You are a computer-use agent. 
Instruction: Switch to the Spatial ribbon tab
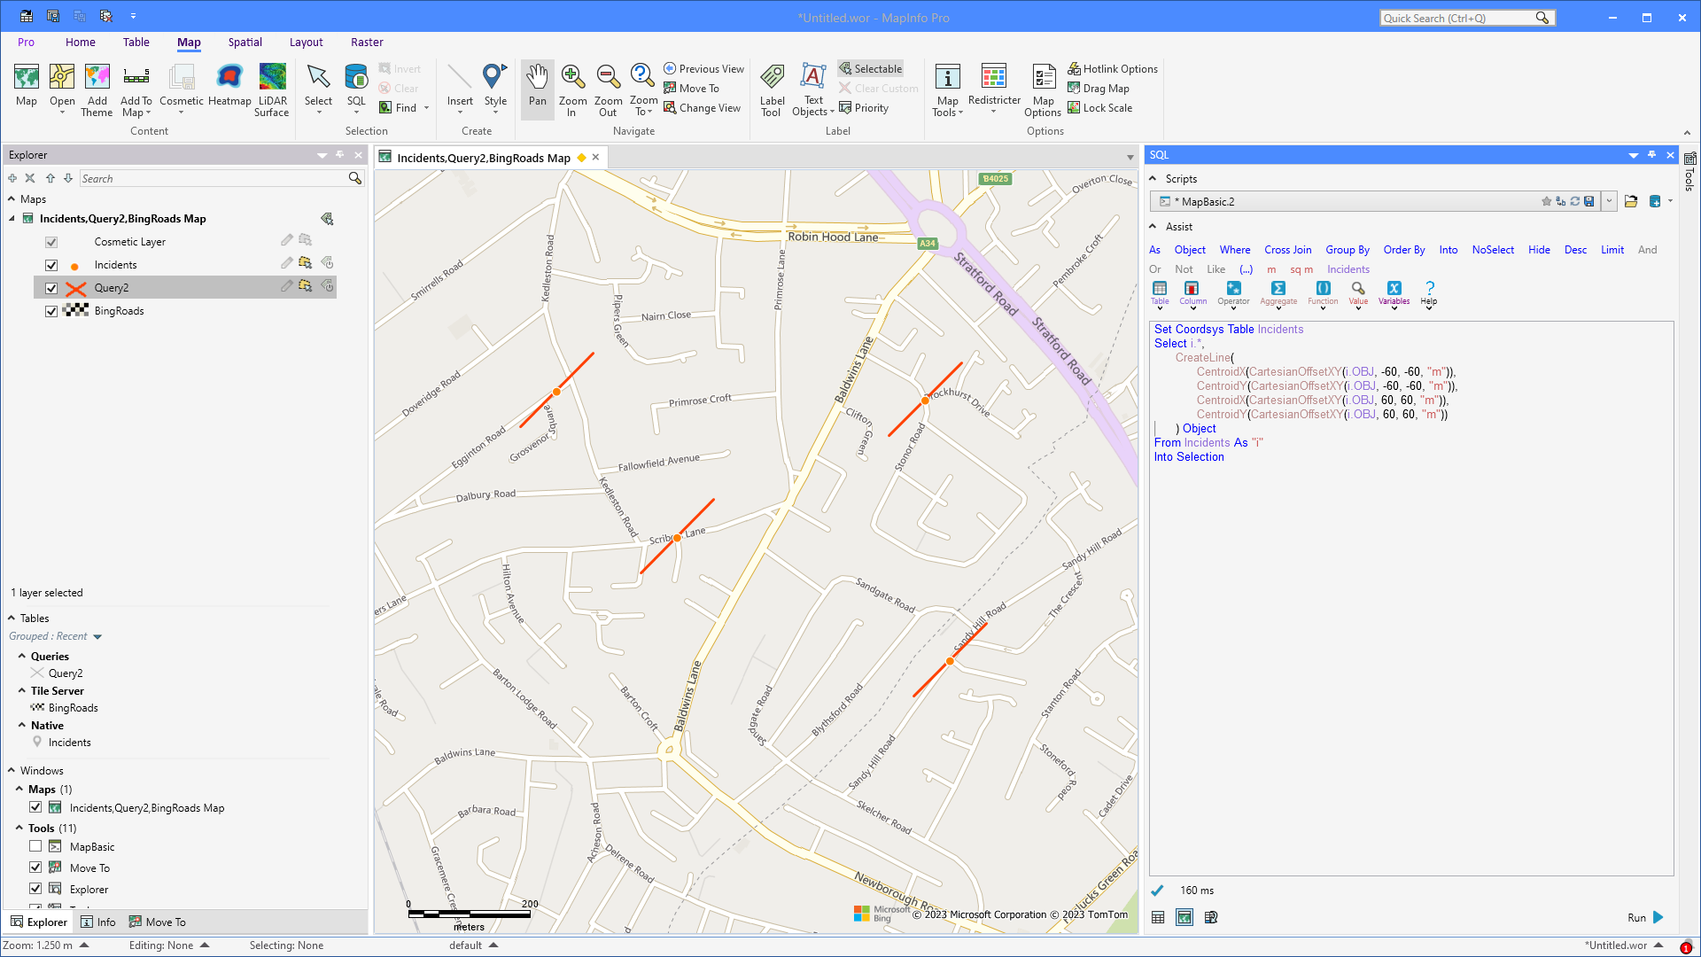245,43
